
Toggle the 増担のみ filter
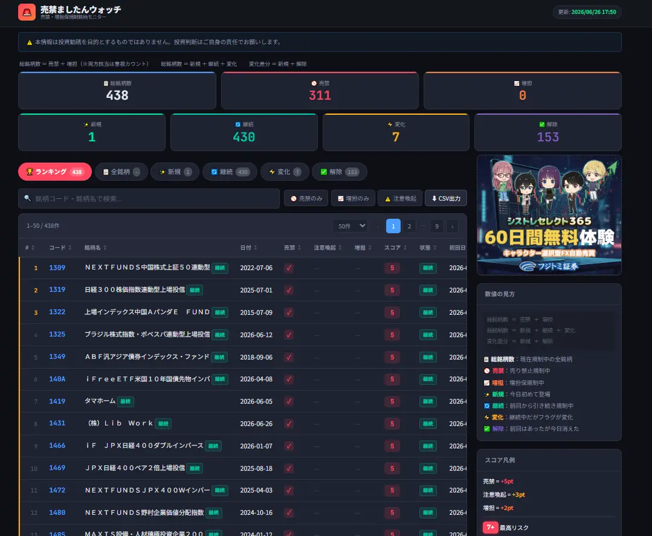click(x=353, y=198)
